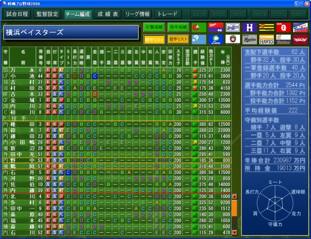Open the 成績表 results tab
311x239 pixels.
[x=108, y=14]
